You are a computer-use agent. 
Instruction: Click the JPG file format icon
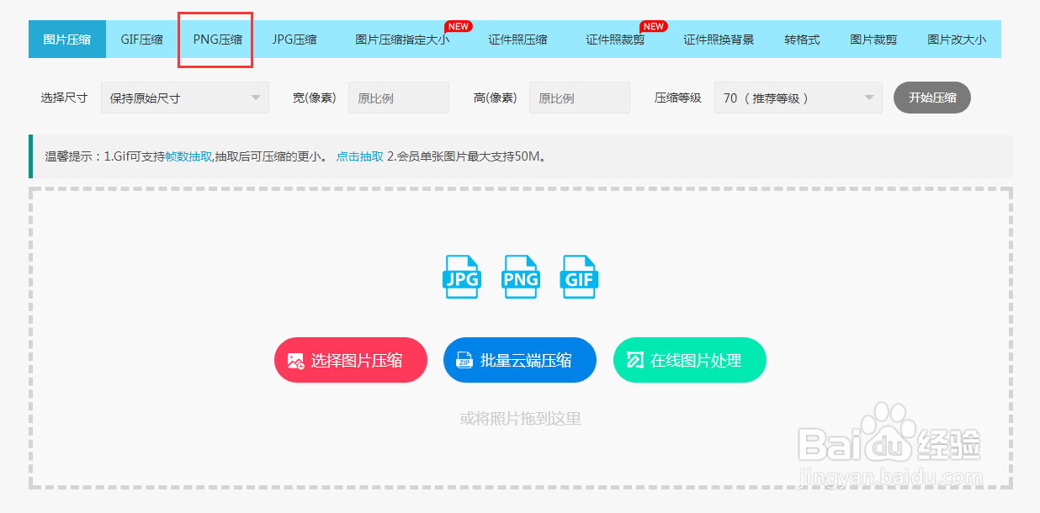(x=461, y=277)
